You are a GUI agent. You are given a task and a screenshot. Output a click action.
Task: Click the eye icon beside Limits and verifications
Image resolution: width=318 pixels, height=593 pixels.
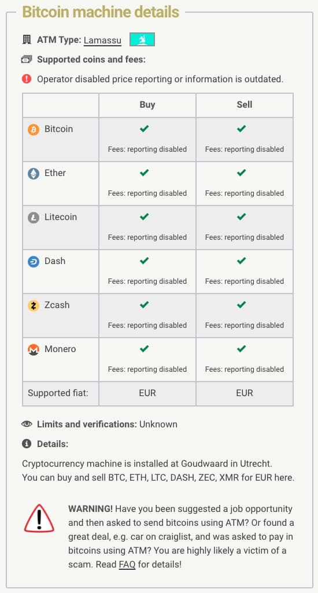point(27,424)
